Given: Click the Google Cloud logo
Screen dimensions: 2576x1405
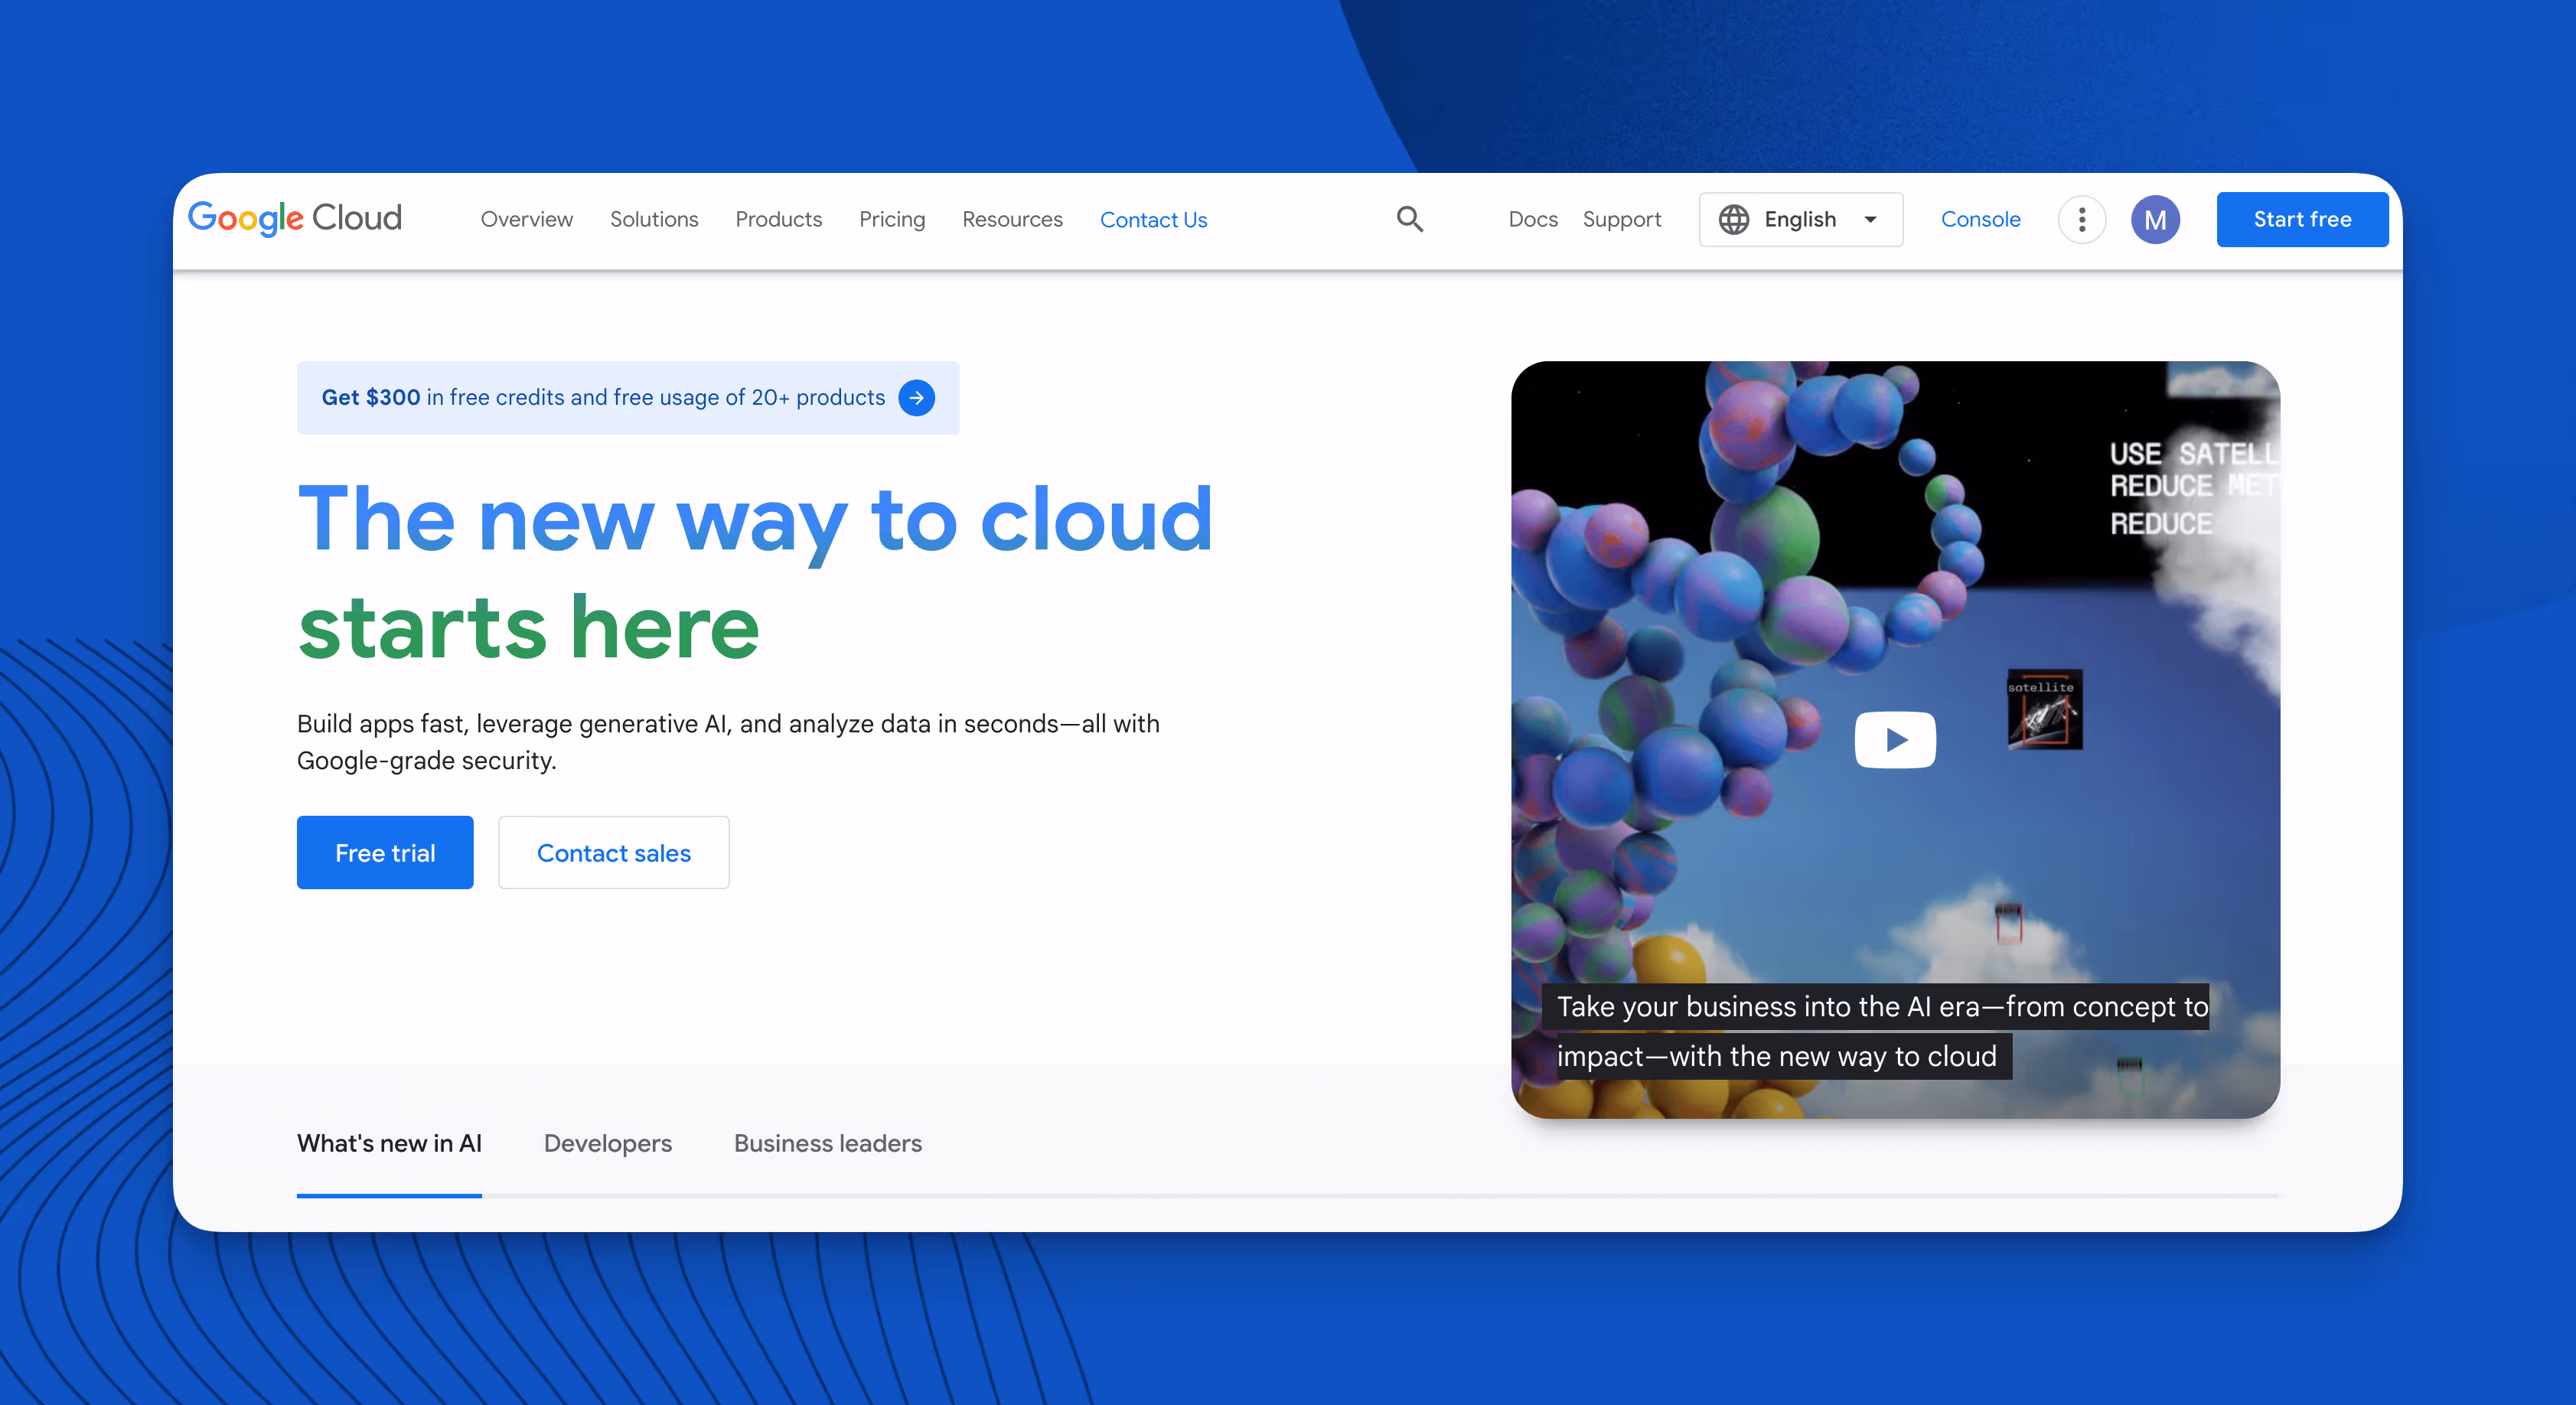Looking at the screenshot, I should [x=295, y=218].
